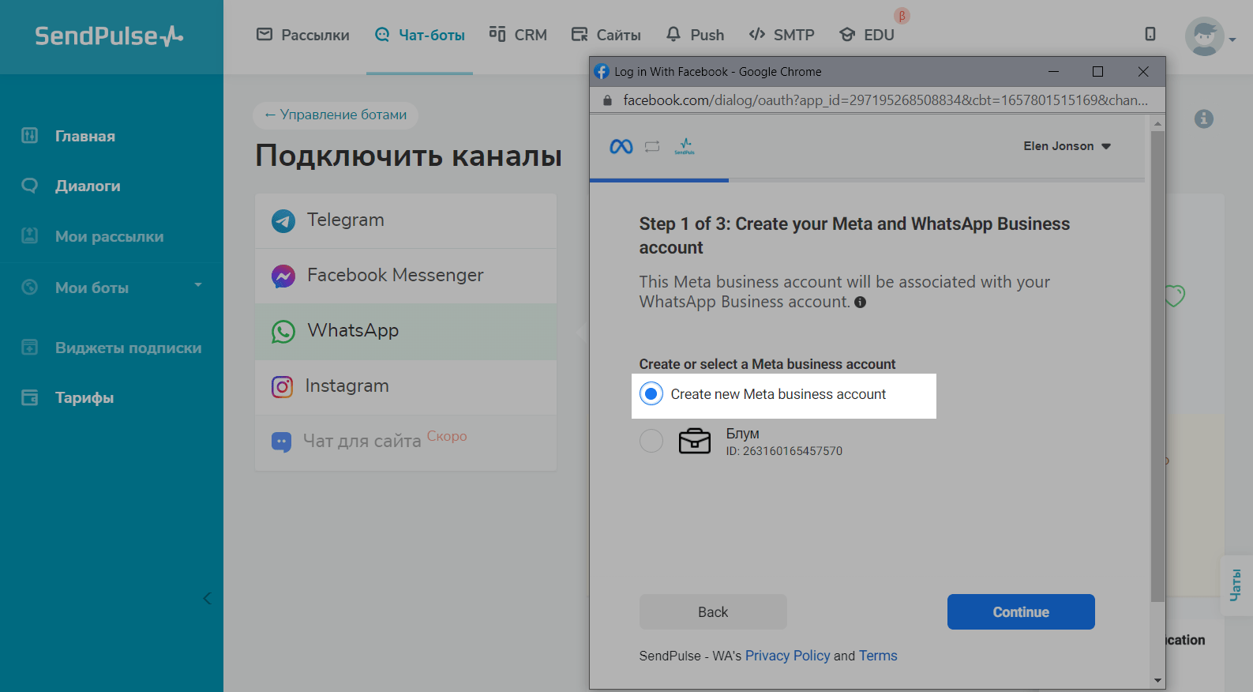Click the Step 1 of 3 heading
Image resolution: width=1253 pixels, height=692 pixels.
pyautogui.click(x=854, y=235)
